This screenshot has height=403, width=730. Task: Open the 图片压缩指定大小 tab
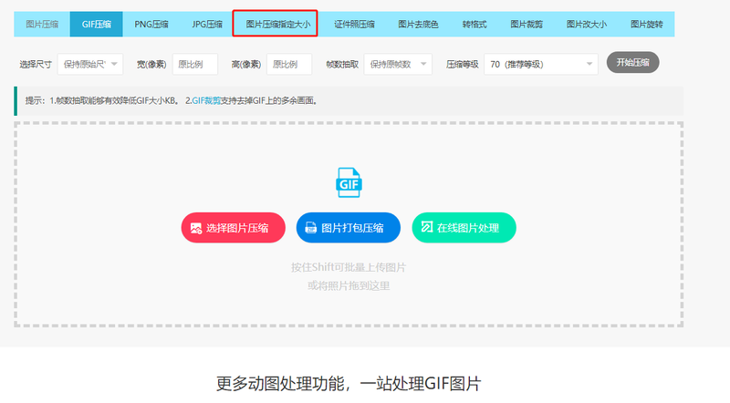[278, 25]
